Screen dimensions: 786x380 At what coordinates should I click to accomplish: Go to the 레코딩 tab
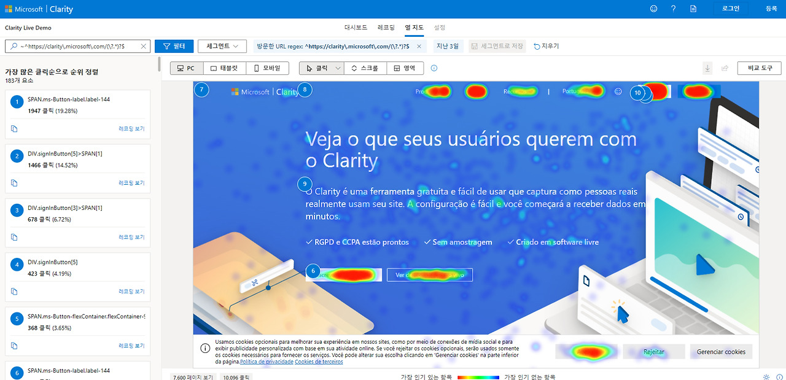(x=386, y=28)
